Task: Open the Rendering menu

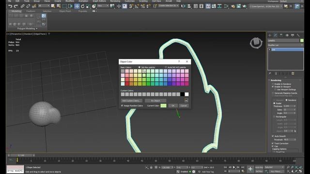Action: 115,1
